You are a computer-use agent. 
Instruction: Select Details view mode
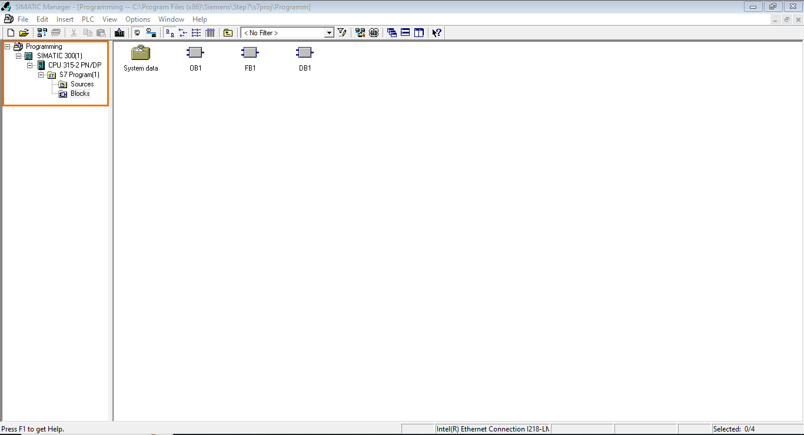[x=210, y=33]
